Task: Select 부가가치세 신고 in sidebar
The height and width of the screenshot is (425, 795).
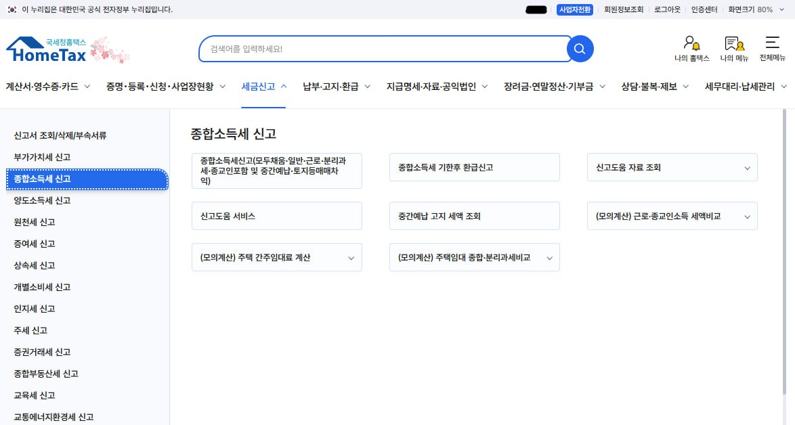Action: [42, 157]
